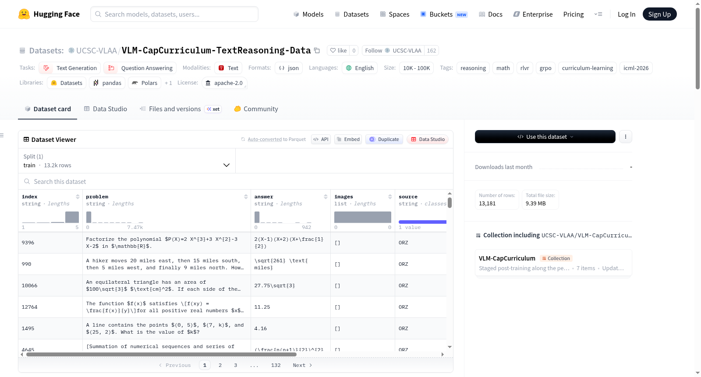The width and height of the screenshot is (701, 377).
Task: Open the Enterprise page
Action: 533,14
